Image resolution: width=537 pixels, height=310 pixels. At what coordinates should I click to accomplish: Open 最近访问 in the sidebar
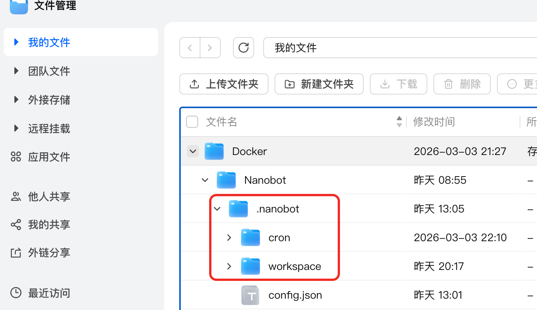click(x=49, y=293)
